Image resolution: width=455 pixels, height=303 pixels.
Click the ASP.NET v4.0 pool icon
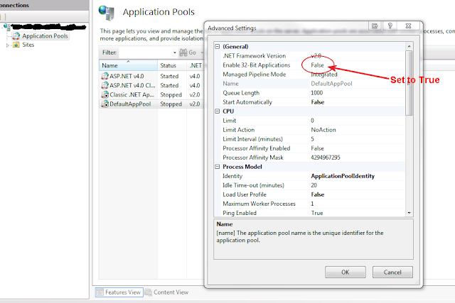105,76
